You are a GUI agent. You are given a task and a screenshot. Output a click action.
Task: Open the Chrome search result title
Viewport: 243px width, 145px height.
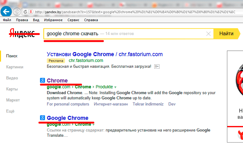pyautogui.click(x=57, y=80)
